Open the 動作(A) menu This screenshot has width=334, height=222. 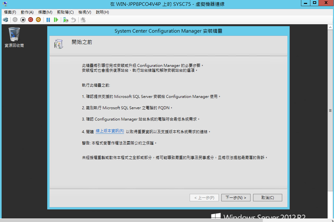[x=27, y=12]
